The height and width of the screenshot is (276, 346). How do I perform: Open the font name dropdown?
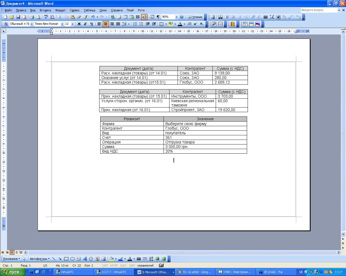point(62,24)
